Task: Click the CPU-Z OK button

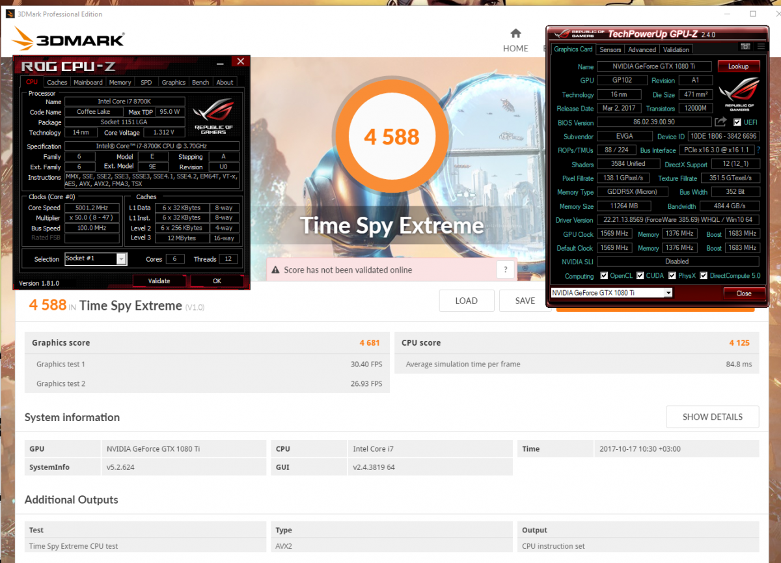Action: tap(217, 281)
